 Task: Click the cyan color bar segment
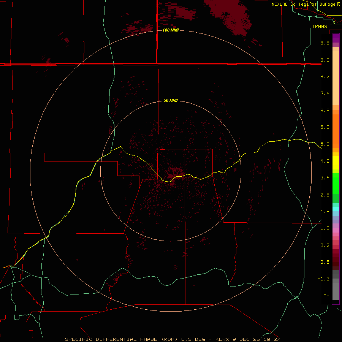(x=336, y=209)
